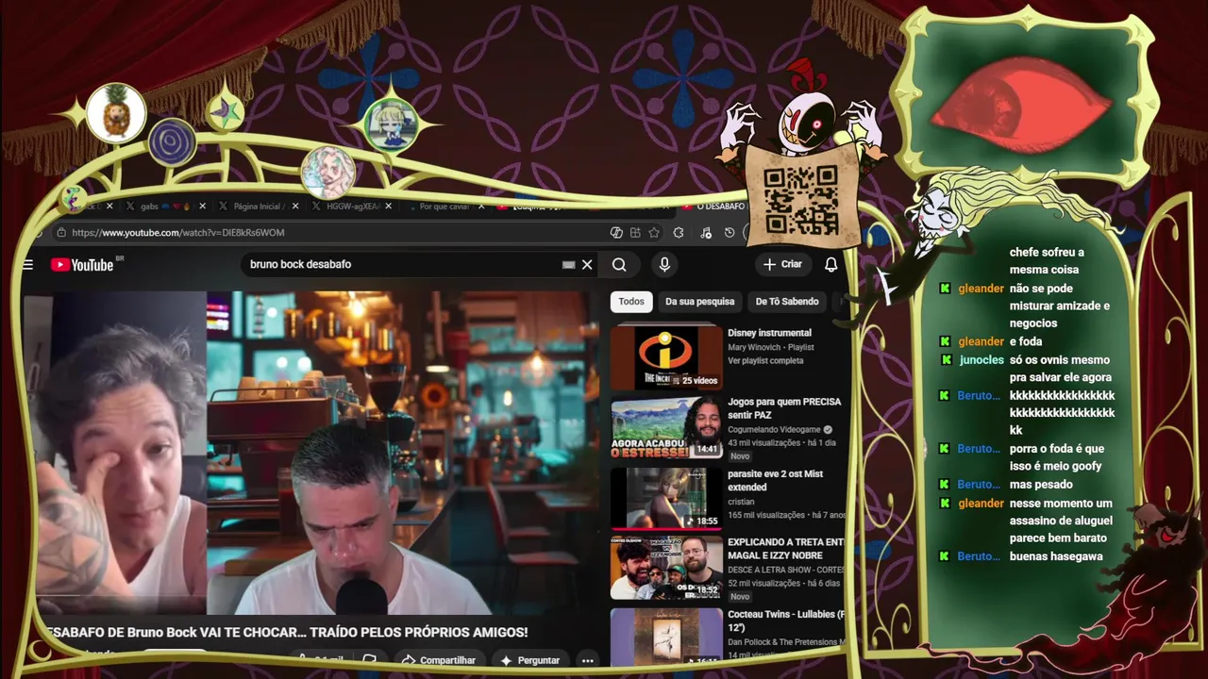
Task: Click the QR code on overlay
Action: (800, 199)
